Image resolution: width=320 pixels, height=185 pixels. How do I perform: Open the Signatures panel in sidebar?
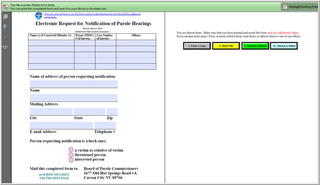[6, 48]
